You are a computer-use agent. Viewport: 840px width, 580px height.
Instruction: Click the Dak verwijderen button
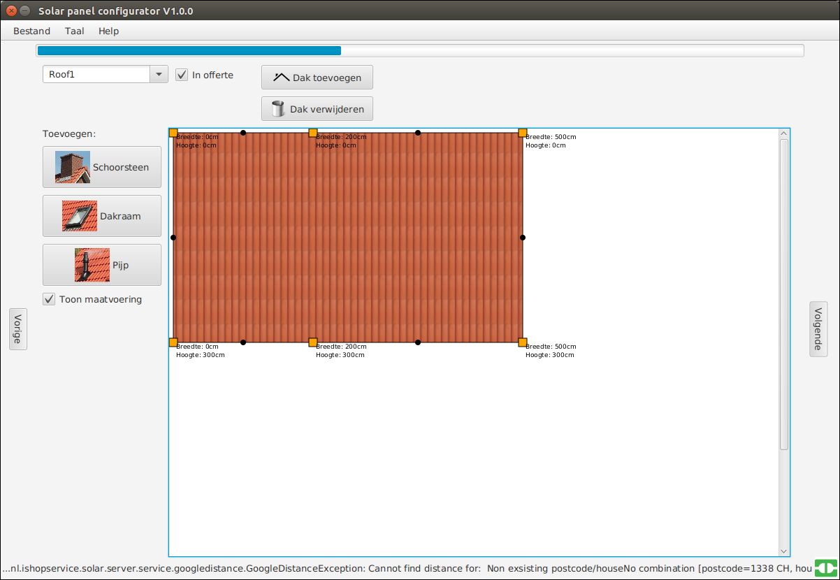click(x=317, y=109)
